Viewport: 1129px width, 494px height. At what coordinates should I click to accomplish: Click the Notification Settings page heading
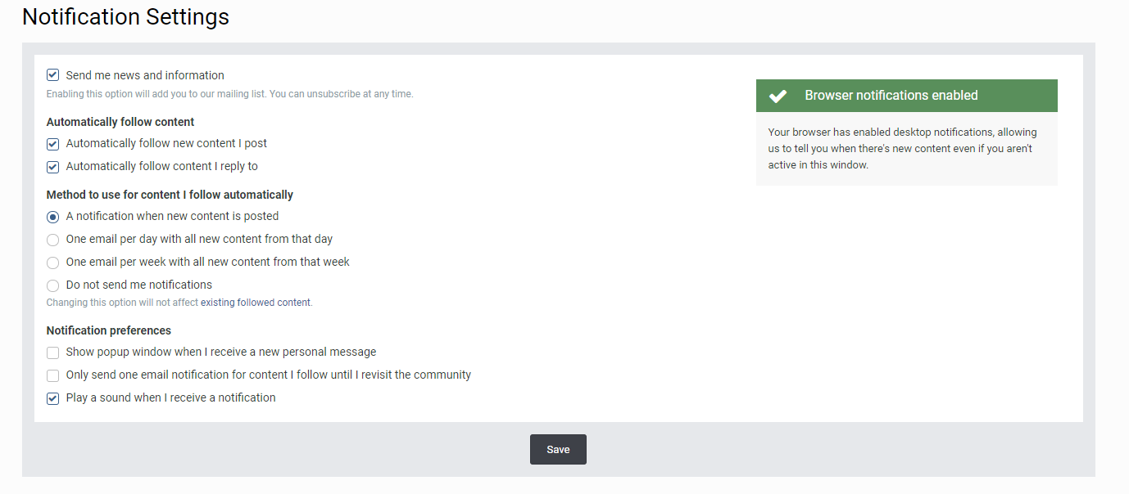point(125,16)
